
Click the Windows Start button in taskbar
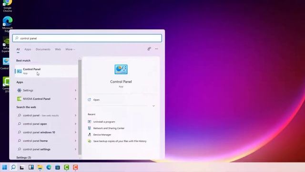(4, 167)
